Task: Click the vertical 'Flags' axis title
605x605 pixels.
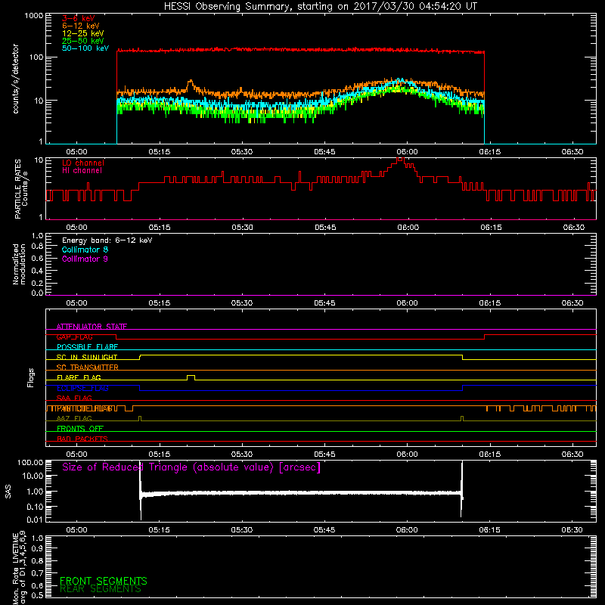Action: coord(31,377)
